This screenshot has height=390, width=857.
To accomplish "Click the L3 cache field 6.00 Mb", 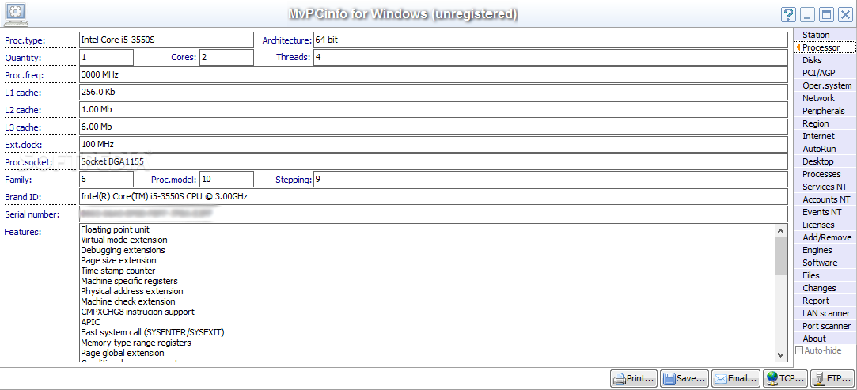I will 433,127.
